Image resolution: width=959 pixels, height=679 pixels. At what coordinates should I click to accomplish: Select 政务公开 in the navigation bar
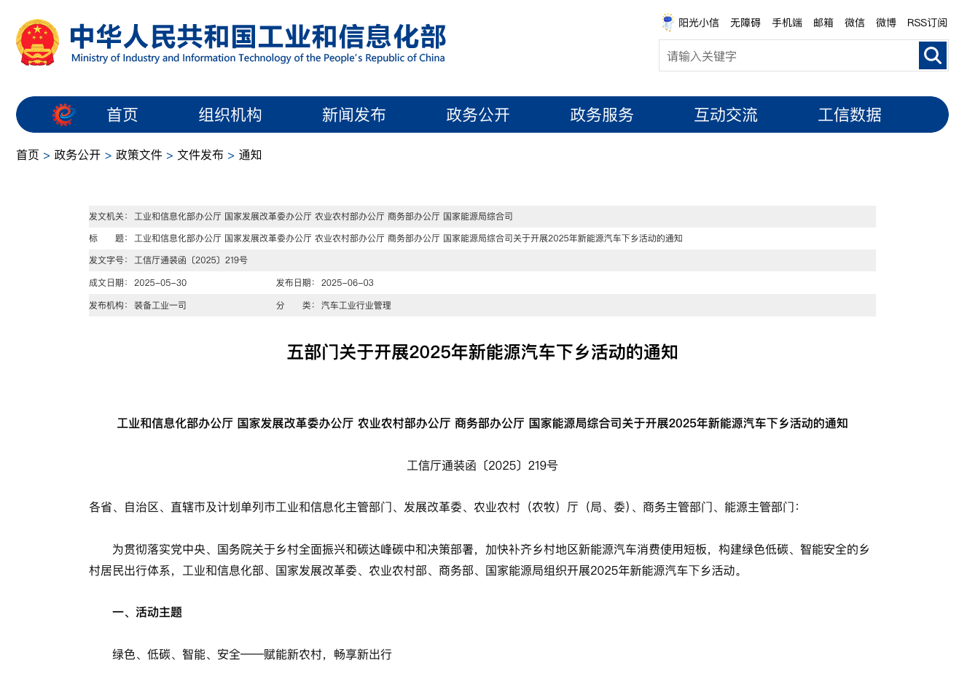click(478, 115)
